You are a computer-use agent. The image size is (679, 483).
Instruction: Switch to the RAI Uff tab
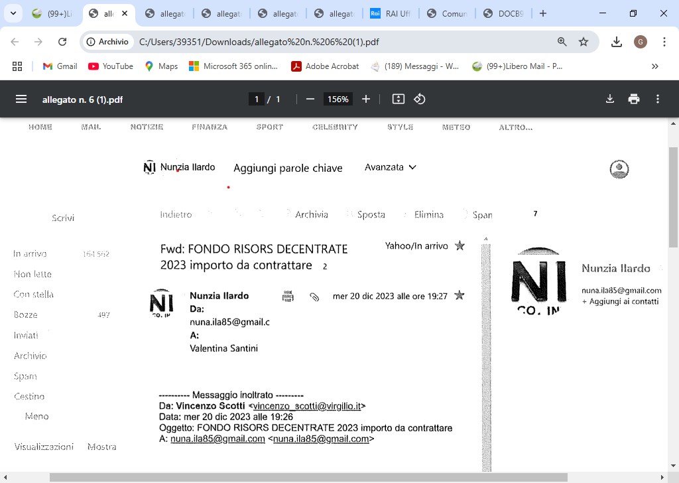[391, 13]
